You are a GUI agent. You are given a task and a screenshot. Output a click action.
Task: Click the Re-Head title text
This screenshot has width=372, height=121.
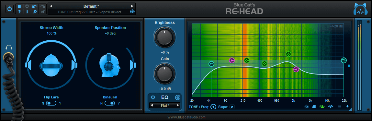[x=244, y=11]
